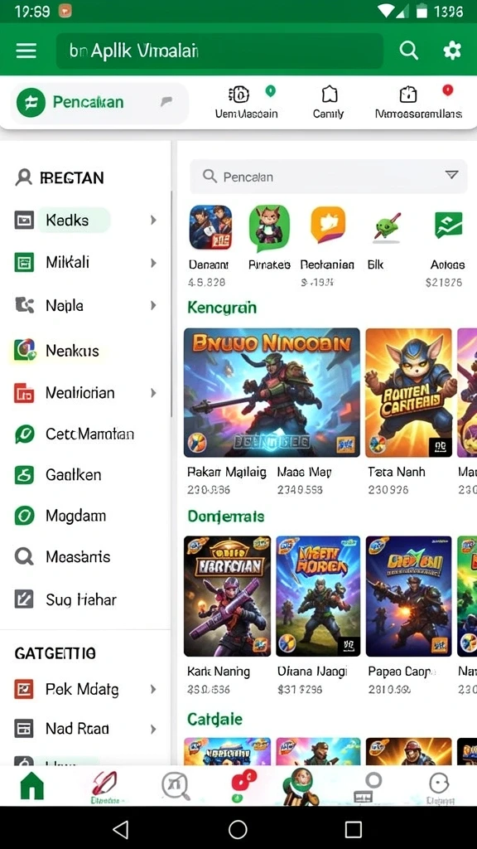Screen dimensions: 477x849
Task: Expand the Kadks sidebar item arrow
Action: click(x=153, y=220)
